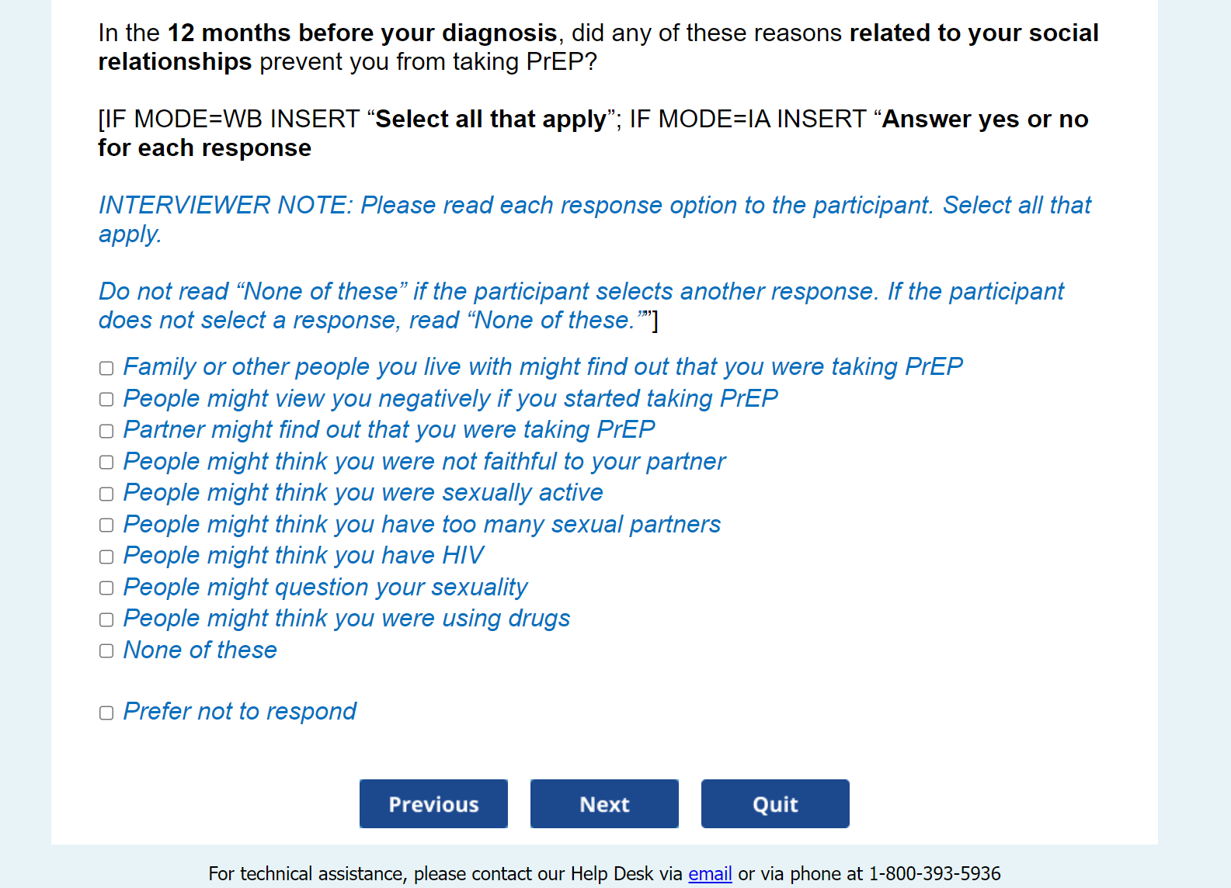This screenshot has height=888, width=1231.
Task: Select the 'None of these' checkbox
Action: point(106,651)
